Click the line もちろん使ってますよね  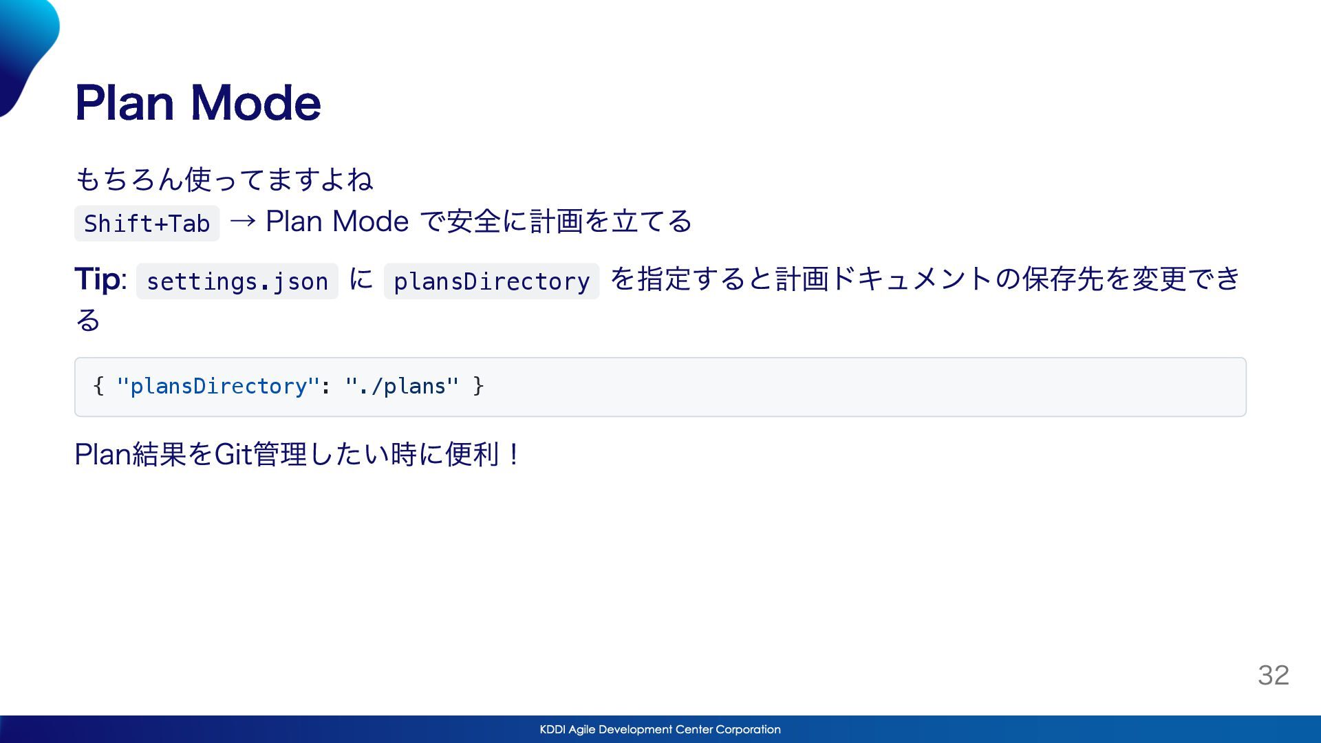(224, 180)
